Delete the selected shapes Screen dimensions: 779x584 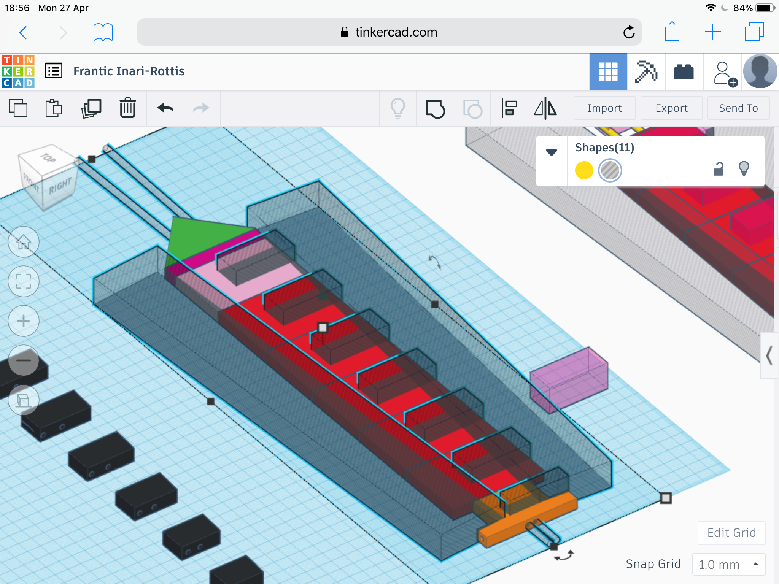coord(127,108)
